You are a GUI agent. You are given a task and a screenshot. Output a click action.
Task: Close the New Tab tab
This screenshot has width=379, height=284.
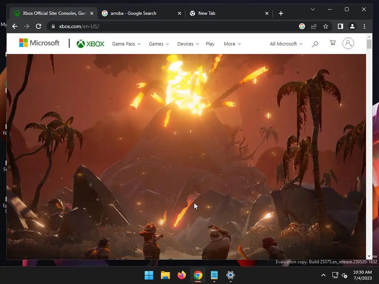pyautogui.click(x=266, y=13)
